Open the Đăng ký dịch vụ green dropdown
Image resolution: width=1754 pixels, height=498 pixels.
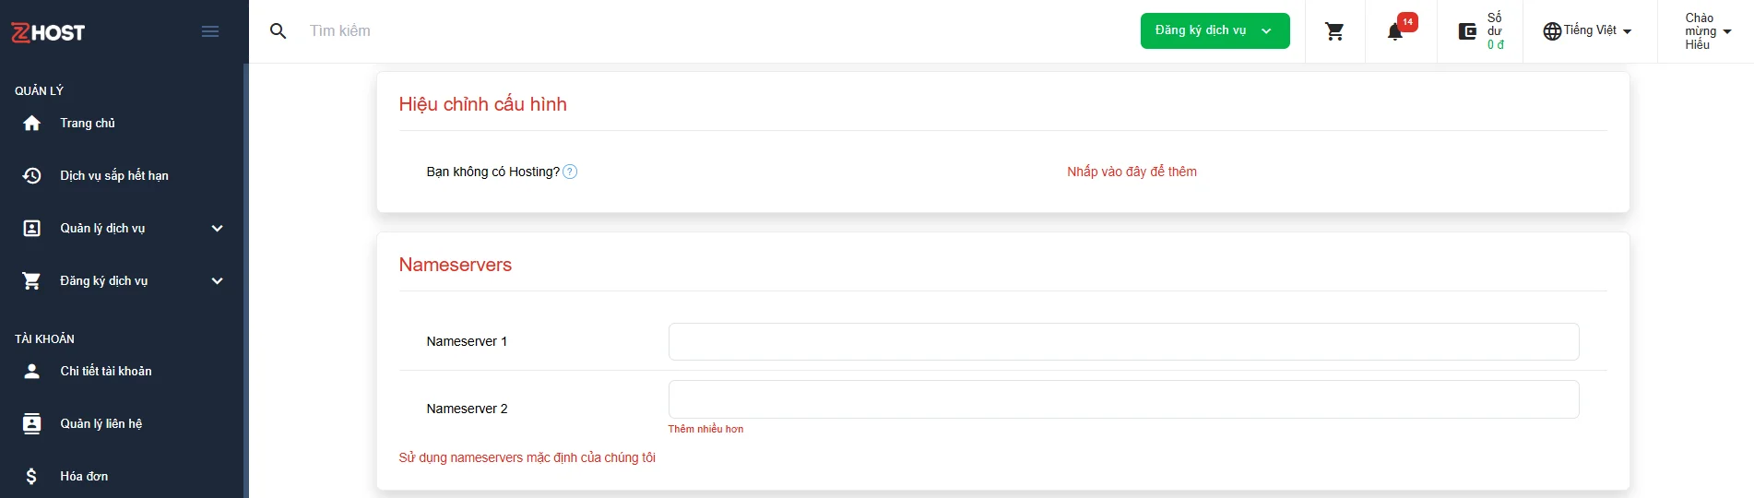click(1215, 30)
